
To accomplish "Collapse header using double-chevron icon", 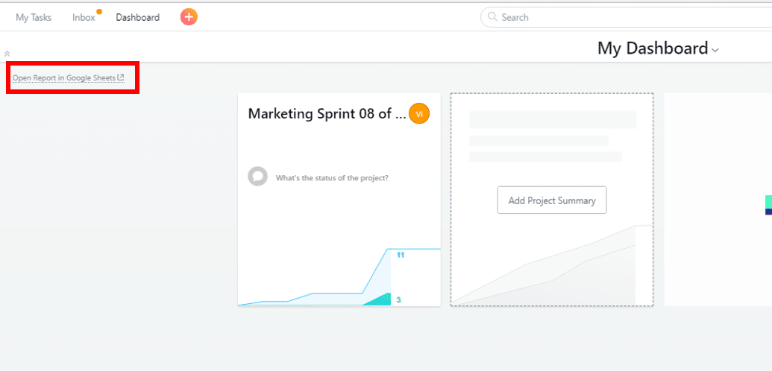I will 7,54.
